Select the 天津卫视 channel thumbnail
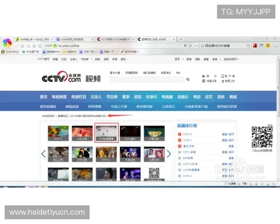Screen dimensions: 280x224 (x=130, y=154)
